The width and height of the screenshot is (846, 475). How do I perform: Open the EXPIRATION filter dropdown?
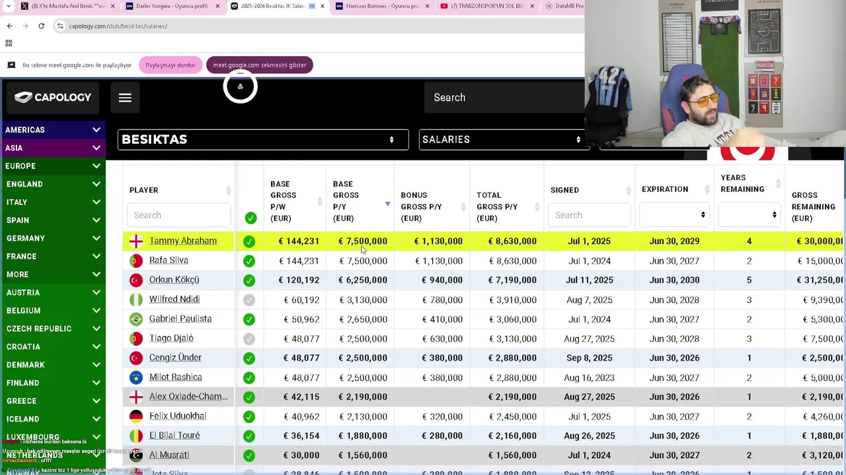tap(673, 215)
